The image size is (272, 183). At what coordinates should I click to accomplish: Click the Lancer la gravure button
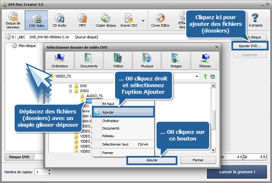(237, 172)
